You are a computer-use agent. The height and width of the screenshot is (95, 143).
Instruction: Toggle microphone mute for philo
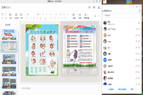136,35
